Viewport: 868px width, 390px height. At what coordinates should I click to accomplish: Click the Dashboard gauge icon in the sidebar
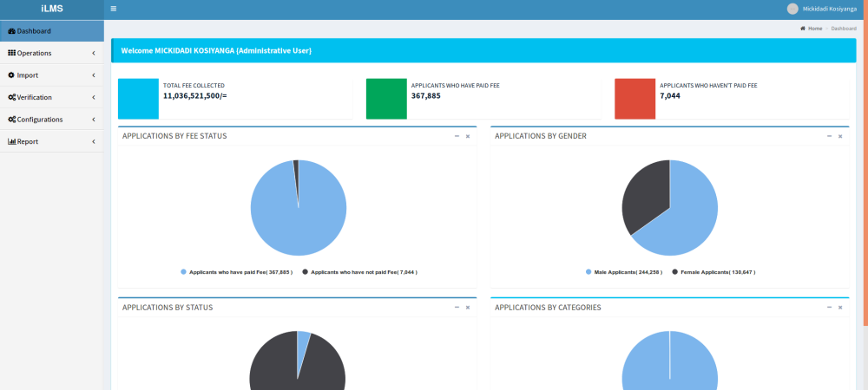(x=11, y=31)
